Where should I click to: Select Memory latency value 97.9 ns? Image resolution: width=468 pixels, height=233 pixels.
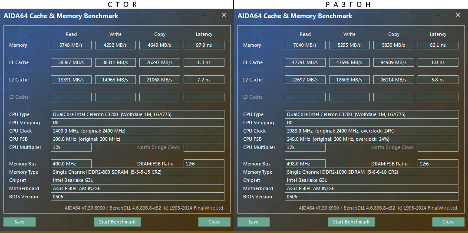[204, 45]
